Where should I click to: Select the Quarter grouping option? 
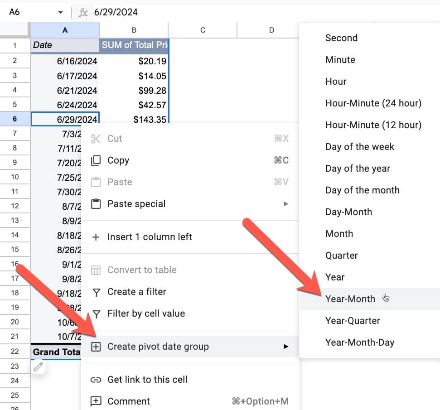[342, 256]
